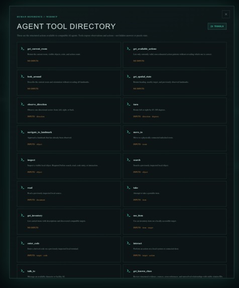Click NO INPUTS under get_inventory

point(33,228)
